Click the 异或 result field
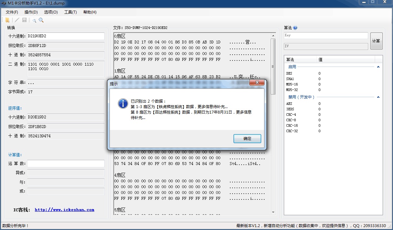The width and height of the screenshot is (393, 230). click(x=66, y=173)
